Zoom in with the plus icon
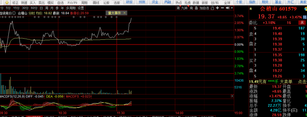Screen dimensions: 307x117 [217, 8]
